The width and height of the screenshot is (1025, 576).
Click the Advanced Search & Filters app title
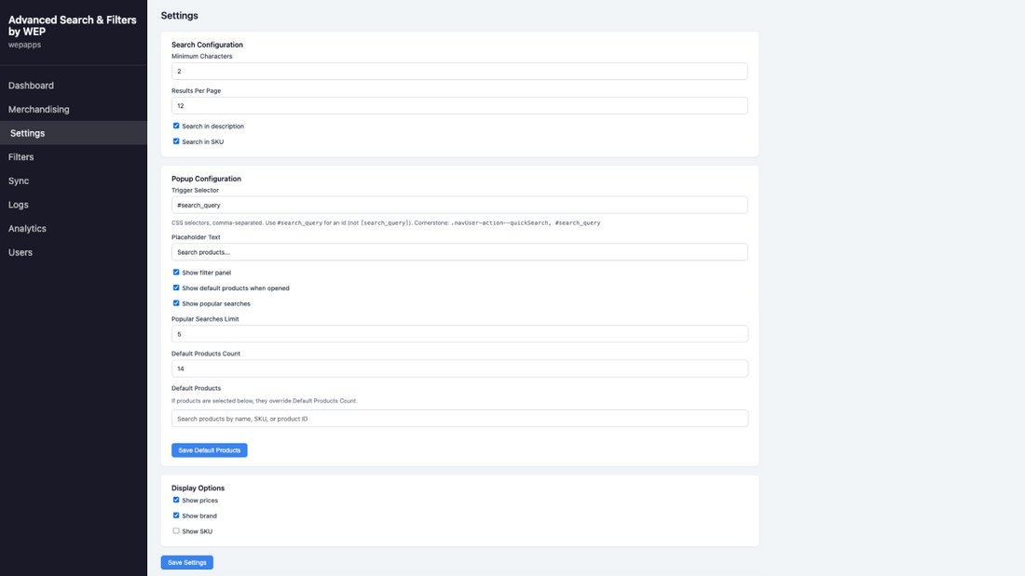pyautogui.click(x=72, y=25)
